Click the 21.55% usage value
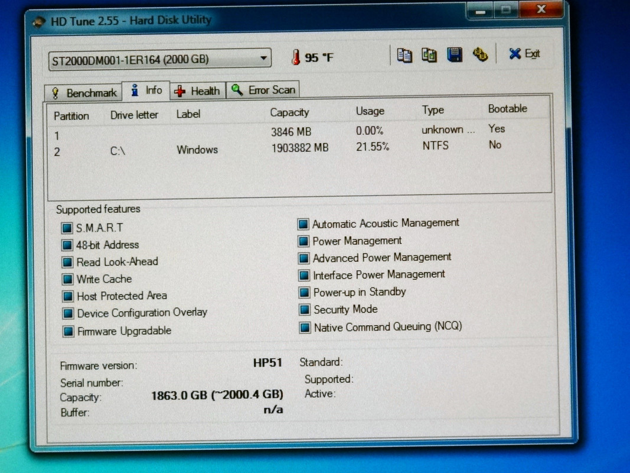This screenshot has width=630, height=473. coord(373,147)
